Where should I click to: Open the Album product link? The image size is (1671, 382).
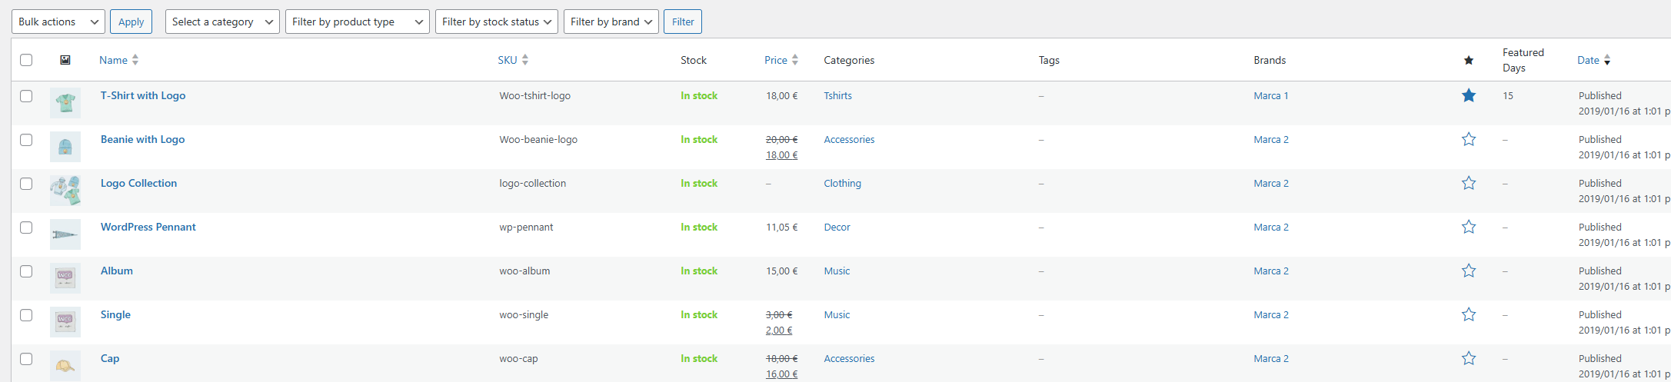point(117,271)
